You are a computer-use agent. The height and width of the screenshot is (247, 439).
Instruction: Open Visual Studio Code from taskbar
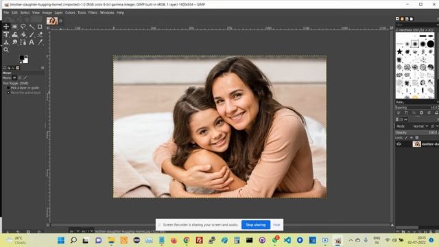(287, 240)
